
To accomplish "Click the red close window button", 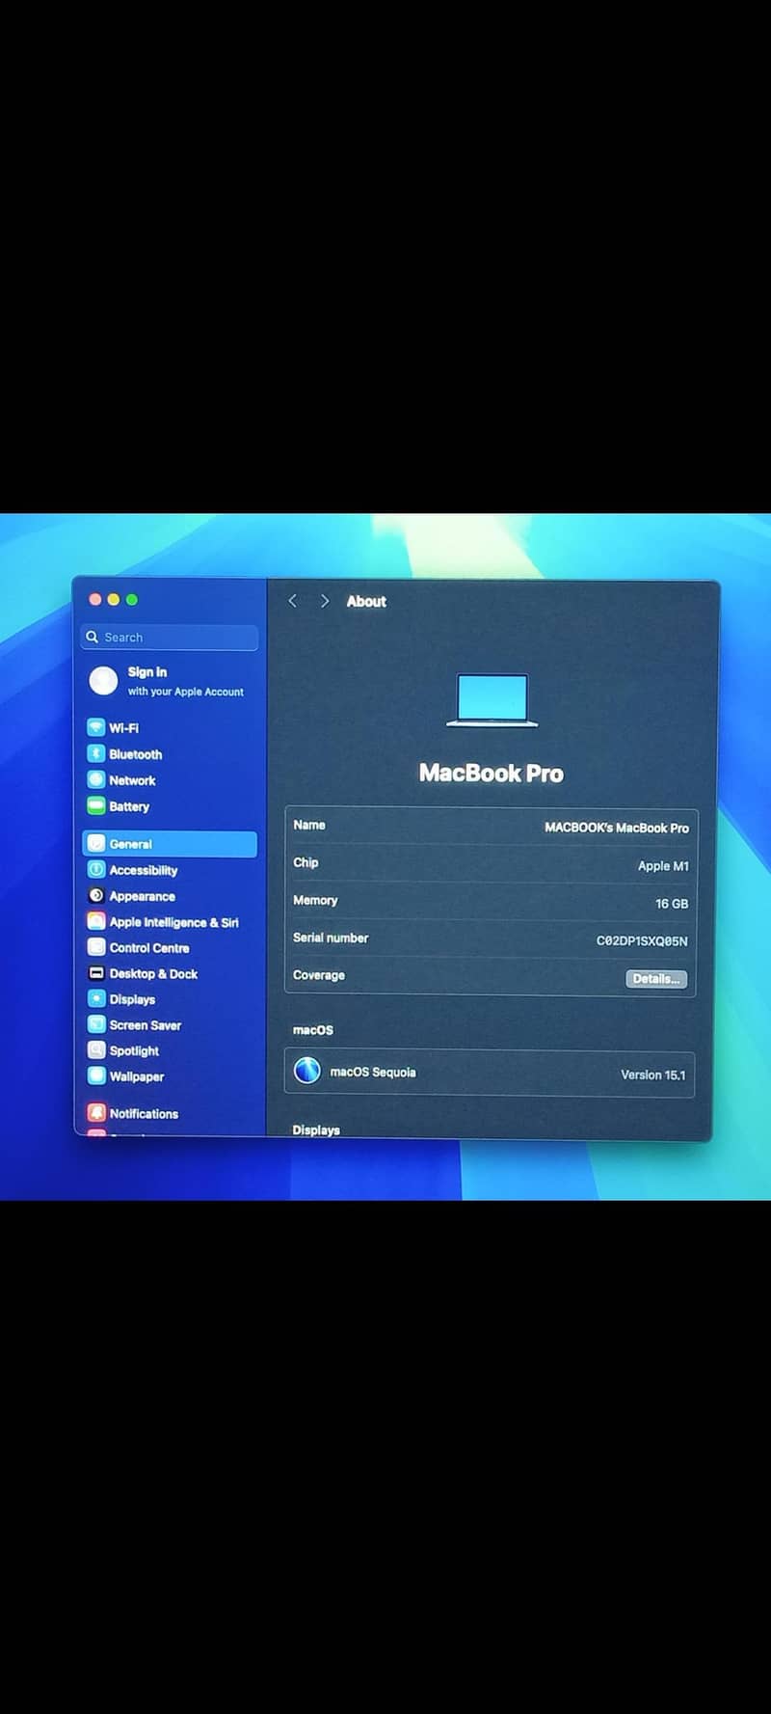I will [95, 600].
